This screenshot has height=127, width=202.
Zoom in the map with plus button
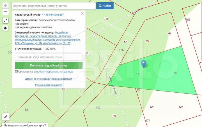(5, 6)
